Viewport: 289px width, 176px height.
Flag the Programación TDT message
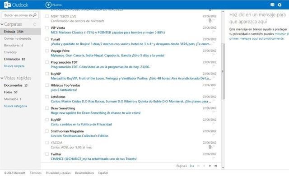214,66
